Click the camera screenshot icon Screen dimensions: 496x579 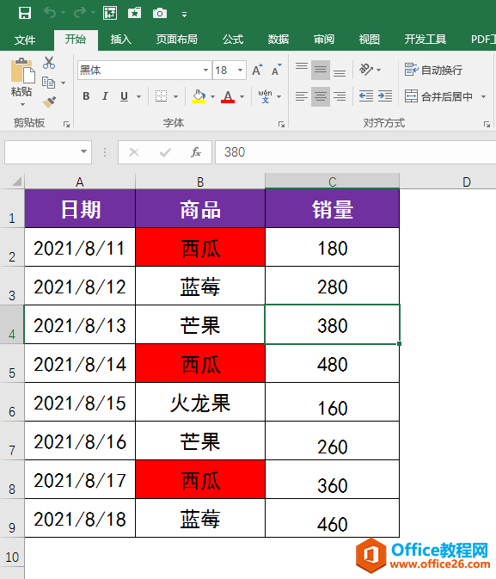pyautogui.click(x=160, y=13)
